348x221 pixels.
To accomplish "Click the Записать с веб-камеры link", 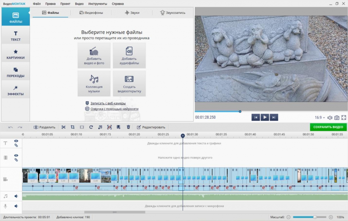I will point(108,103).
